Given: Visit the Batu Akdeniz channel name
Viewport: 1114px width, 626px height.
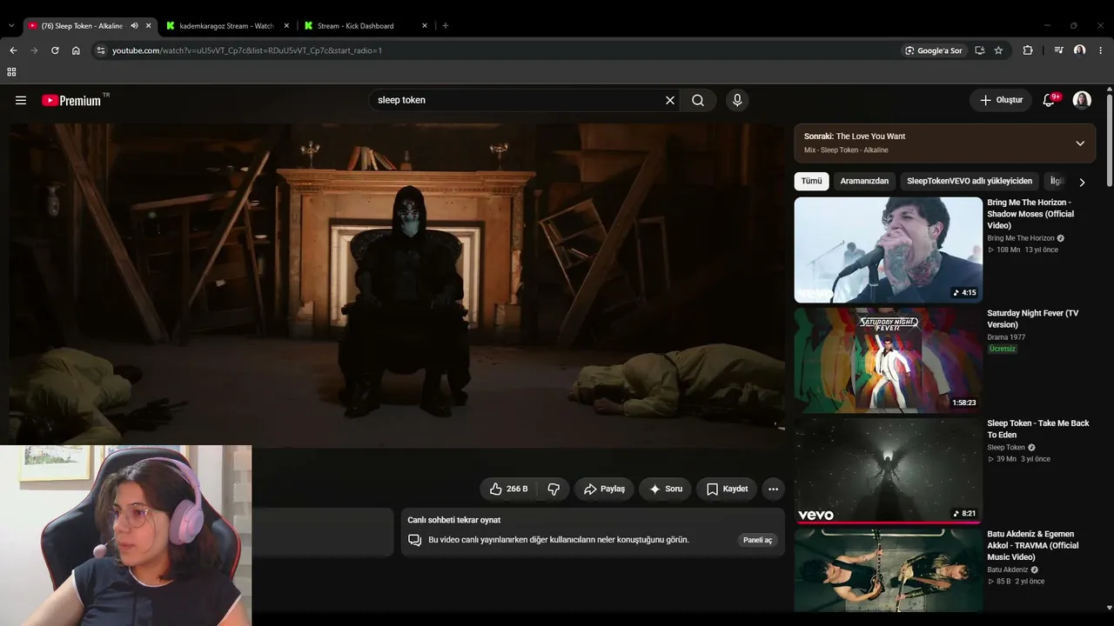Looking at the screenshot, I should tap(1008, 570).
